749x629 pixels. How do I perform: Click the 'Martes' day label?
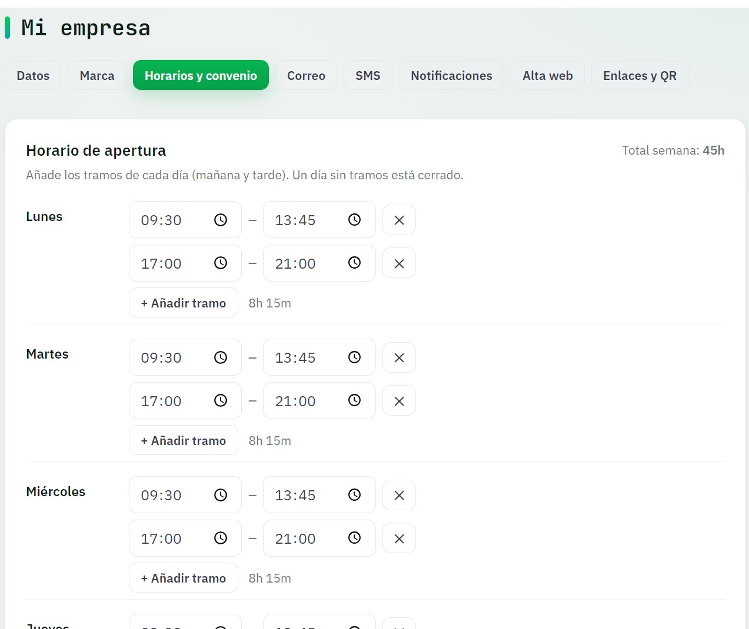coord(47,354)
